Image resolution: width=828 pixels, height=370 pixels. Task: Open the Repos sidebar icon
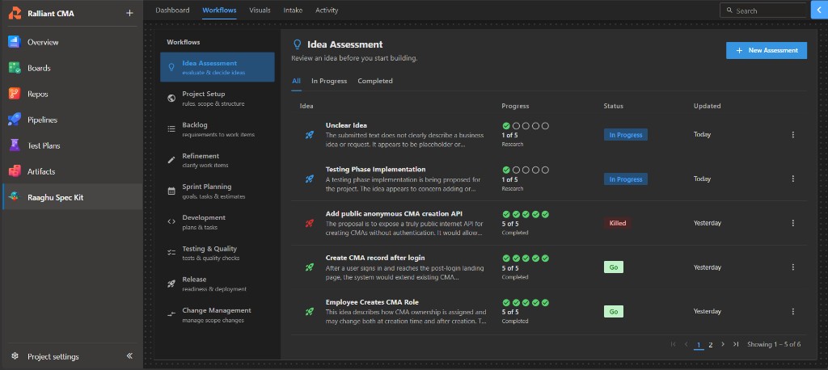click(x=15, y=94)
